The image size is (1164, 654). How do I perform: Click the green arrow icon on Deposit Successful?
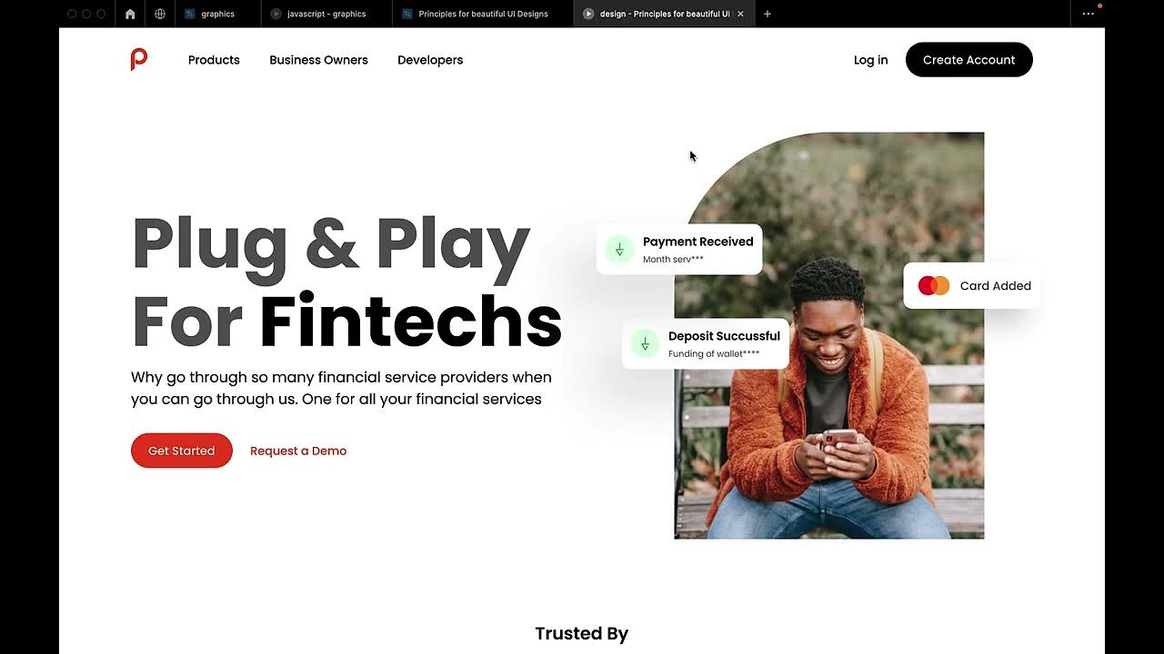(x=645, y=343)
